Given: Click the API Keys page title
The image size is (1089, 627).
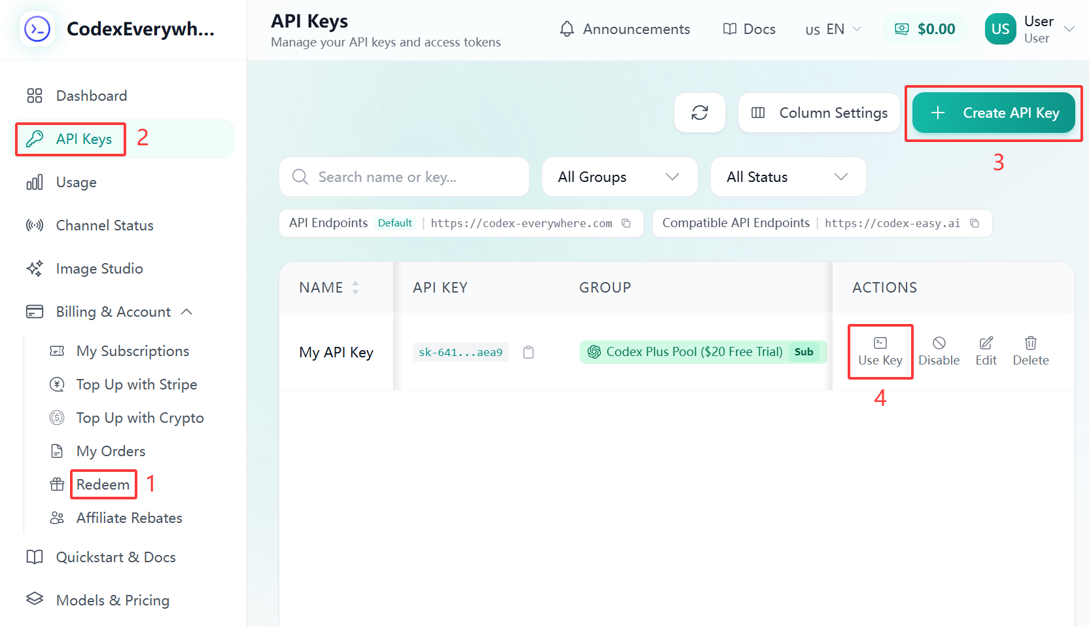Looking at the screenshot, I should (309, 21).
